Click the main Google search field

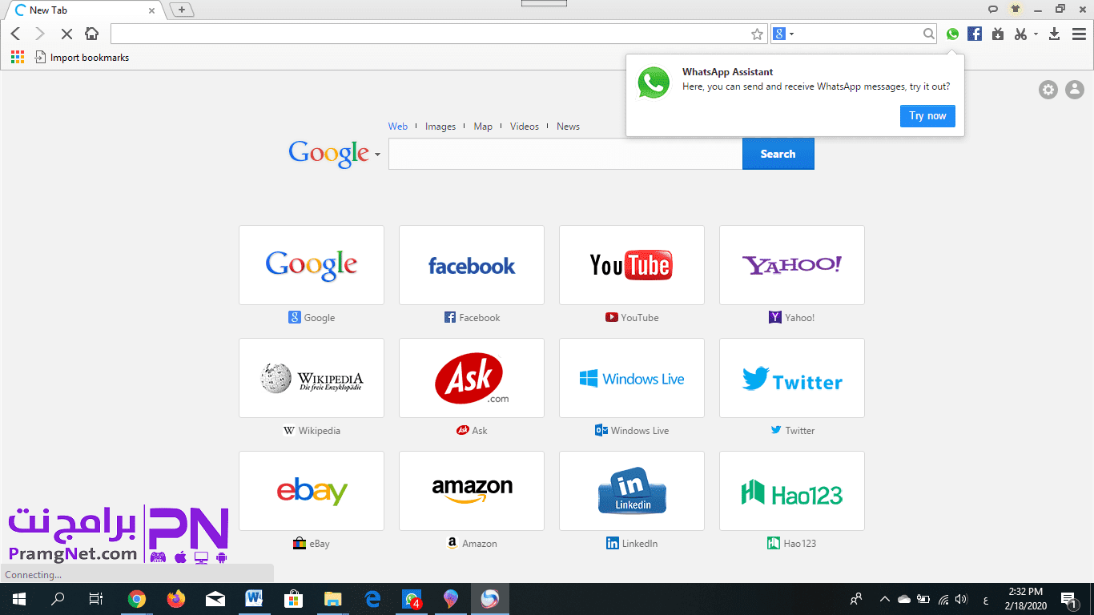point(565,154)
